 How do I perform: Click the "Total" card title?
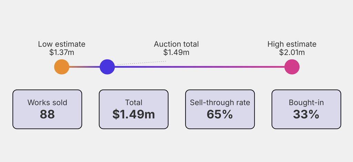[x=134, y=102]
